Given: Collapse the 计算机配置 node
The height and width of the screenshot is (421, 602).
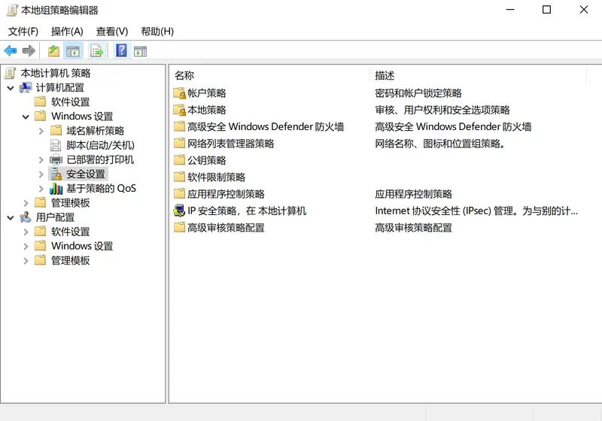Looking at the screenshot, I should click(11, 88).
